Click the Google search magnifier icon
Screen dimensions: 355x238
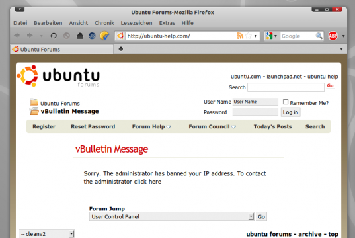pyautogui.click(x=319, y=36)
